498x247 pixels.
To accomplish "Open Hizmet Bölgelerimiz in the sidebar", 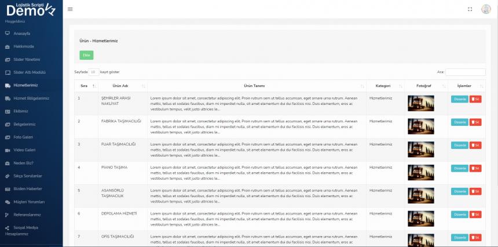I will tap(31, 98).
